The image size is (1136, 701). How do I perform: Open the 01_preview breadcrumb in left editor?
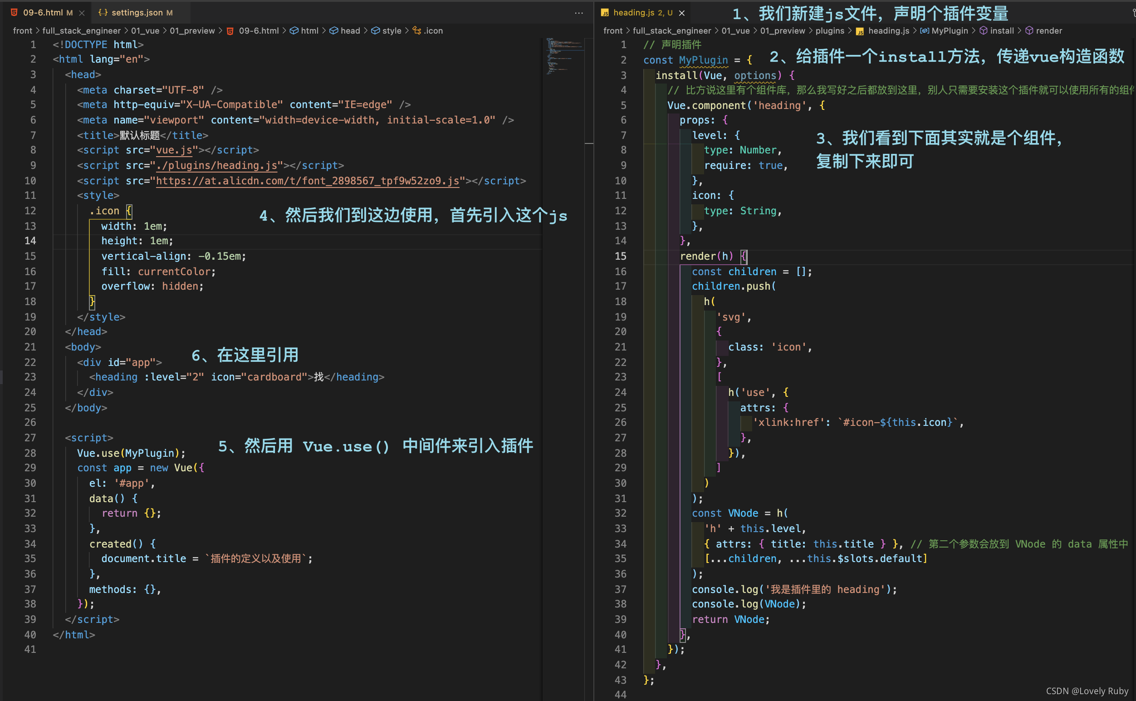coord(192,30)
